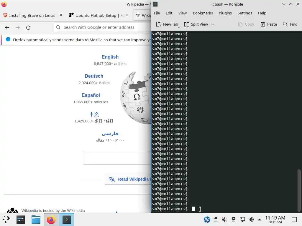Click the show desktop button in the panel
The width and height of the screenshot is (302, 226).
click(x=294, y=220)
